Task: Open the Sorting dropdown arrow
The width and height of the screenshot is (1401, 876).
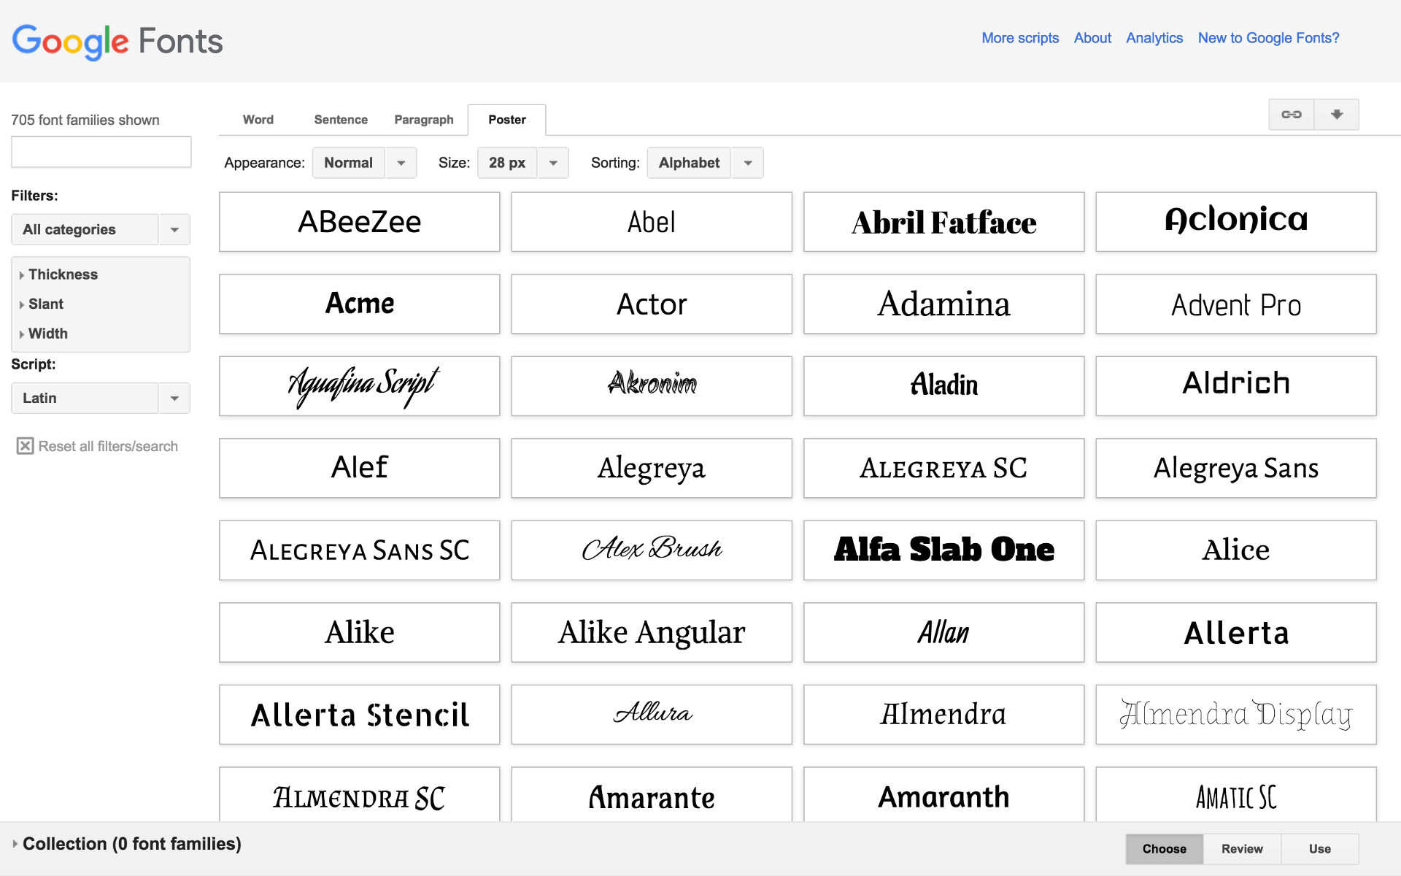Action: [746, 163]
